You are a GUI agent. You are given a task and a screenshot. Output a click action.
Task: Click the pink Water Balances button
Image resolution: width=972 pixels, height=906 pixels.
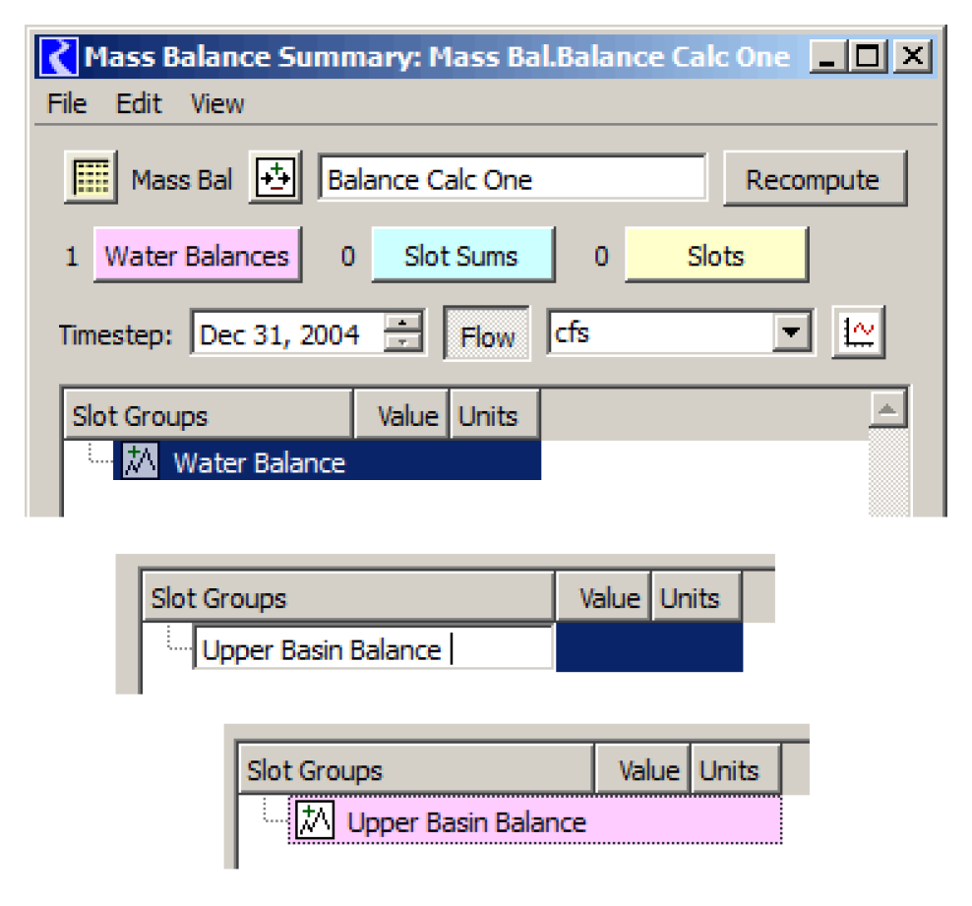point(197,256)
